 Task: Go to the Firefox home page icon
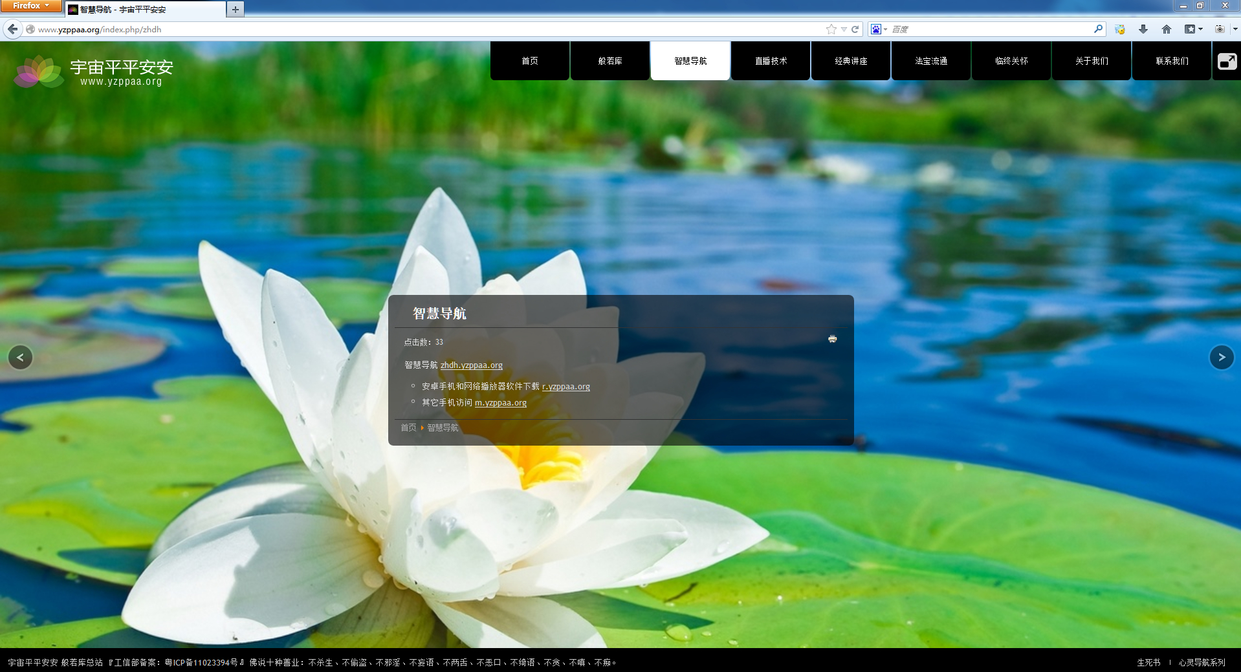pyautogui.click(x=1167, y=29)
